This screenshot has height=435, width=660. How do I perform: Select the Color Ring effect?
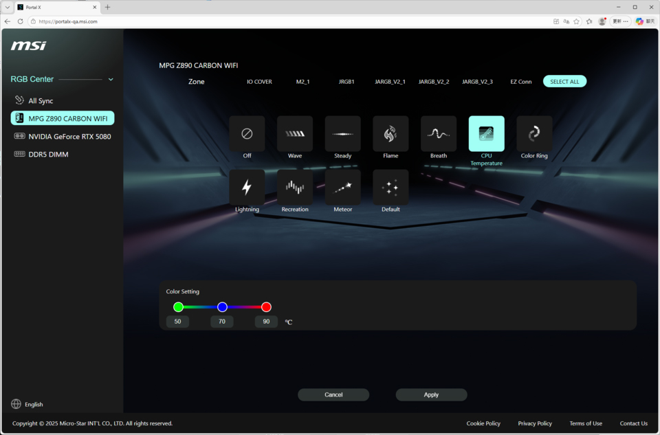(x=535, y=134)
